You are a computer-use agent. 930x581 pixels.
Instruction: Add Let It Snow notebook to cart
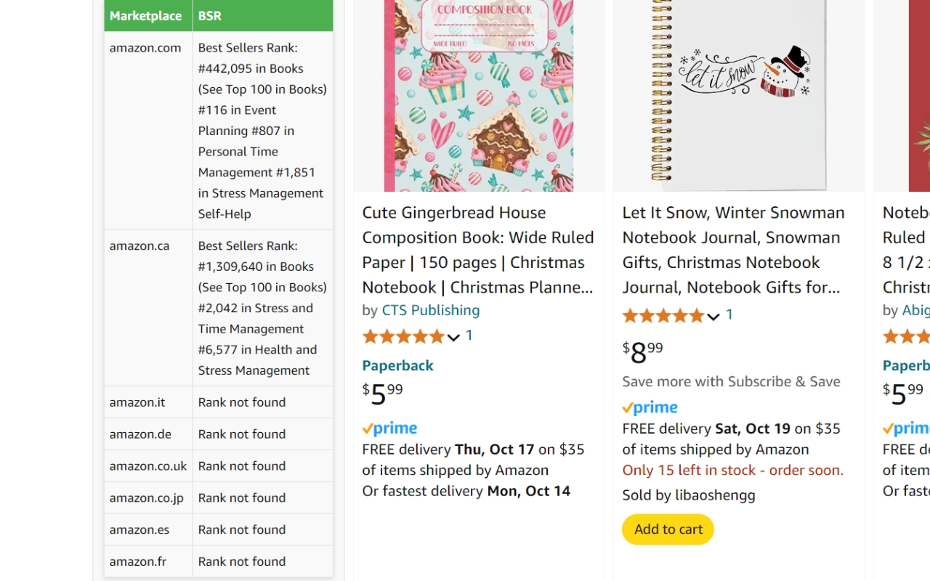click(668, 529)
